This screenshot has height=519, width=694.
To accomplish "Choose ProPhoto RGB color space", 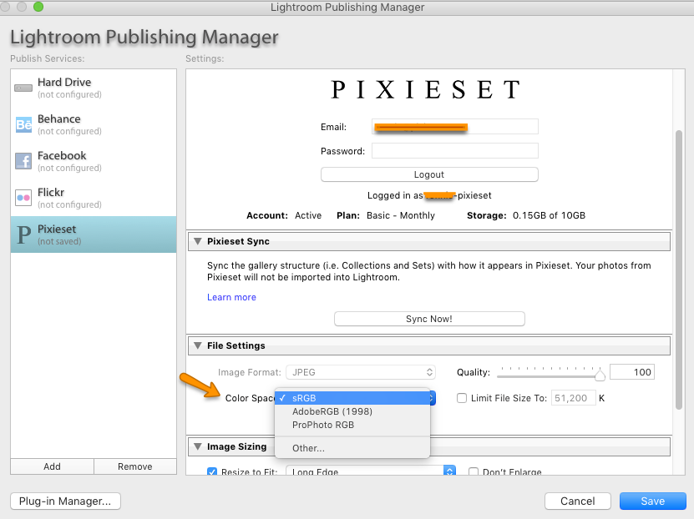I will coord(352,425).
